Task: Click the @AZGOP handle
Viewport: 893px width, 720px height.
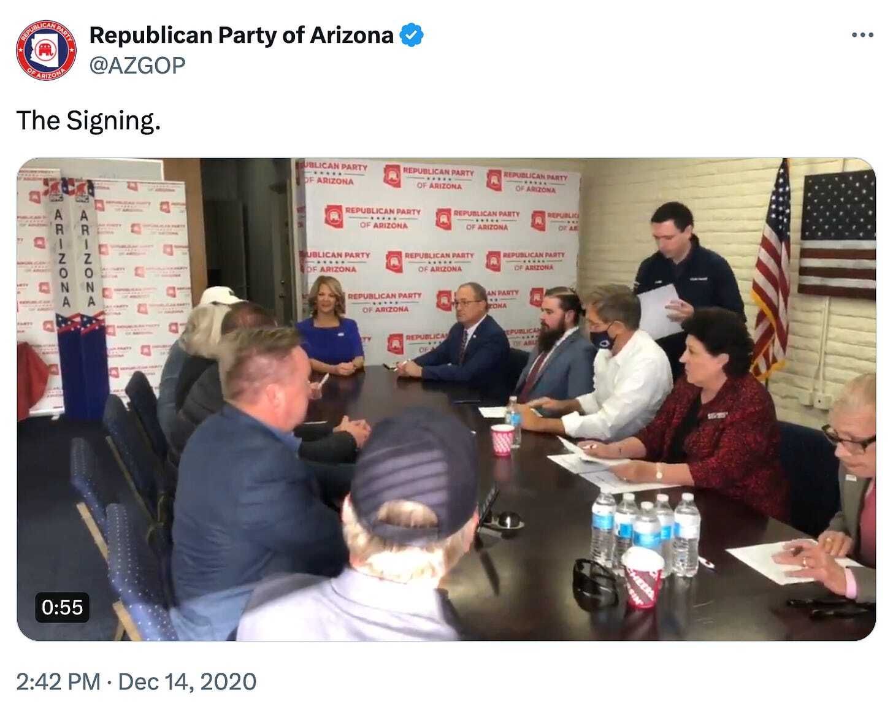Action: (x=137, y=64)
